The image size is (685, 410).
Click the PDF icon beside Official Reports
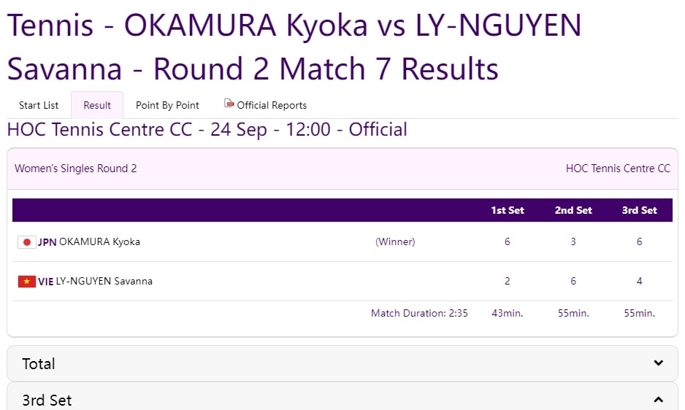[x=229, y=104]
